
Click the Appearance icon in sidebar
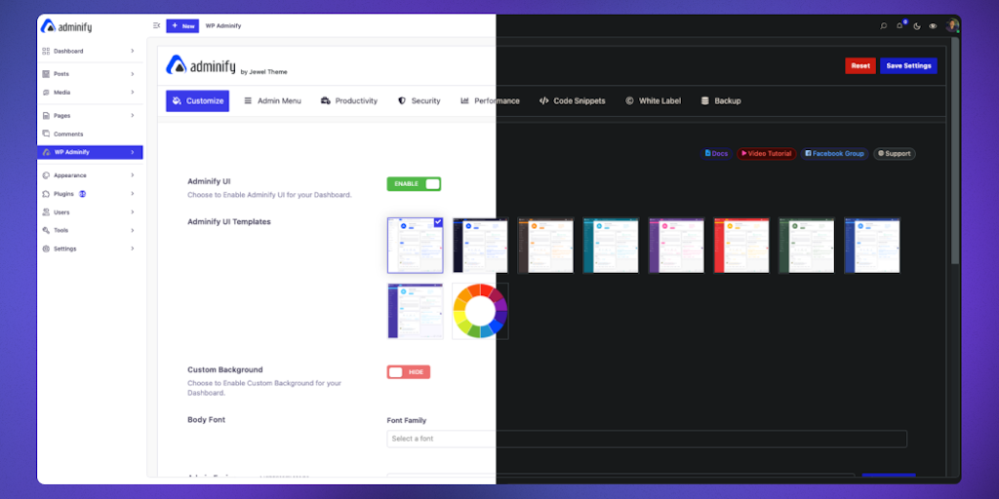46,175
